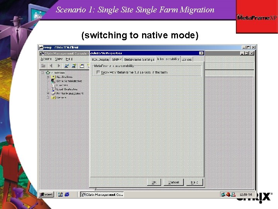Open the Actions menu
The width and height of the screenshot is (278, 209).
(x=46, y=59)
